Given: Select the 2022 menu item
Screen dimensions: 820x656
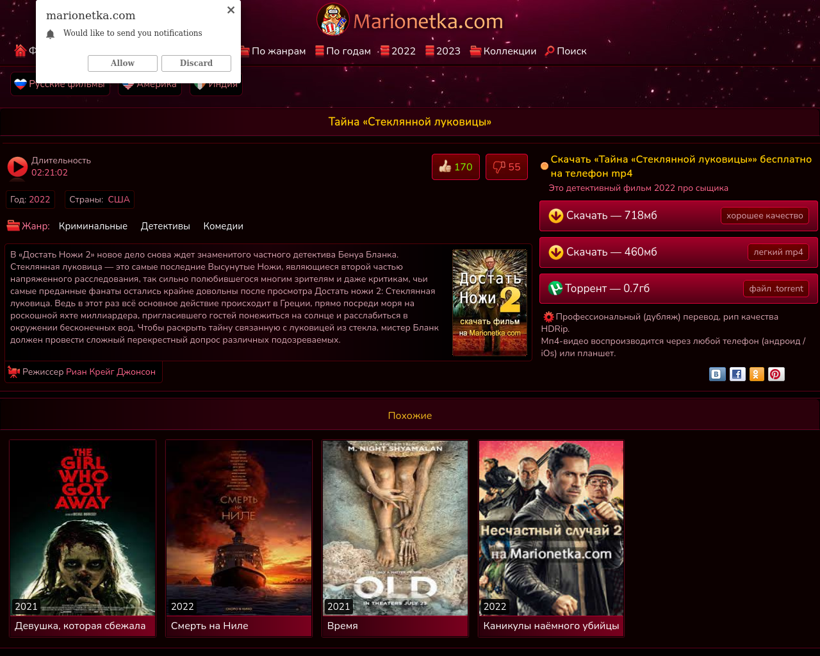Looking at the screenshot, I should coord(398,51).
